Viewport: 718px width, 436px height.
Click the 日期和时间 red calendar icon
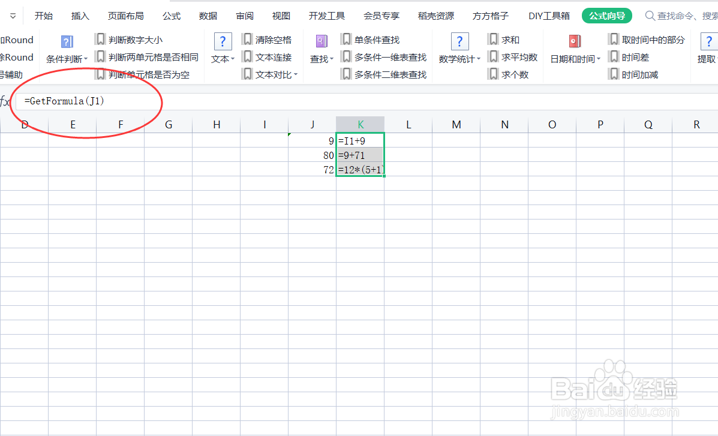point(575,41)
